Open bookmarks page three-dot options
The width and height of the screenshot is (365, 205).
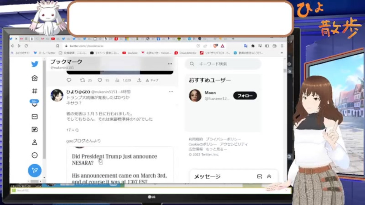[170, 64]
